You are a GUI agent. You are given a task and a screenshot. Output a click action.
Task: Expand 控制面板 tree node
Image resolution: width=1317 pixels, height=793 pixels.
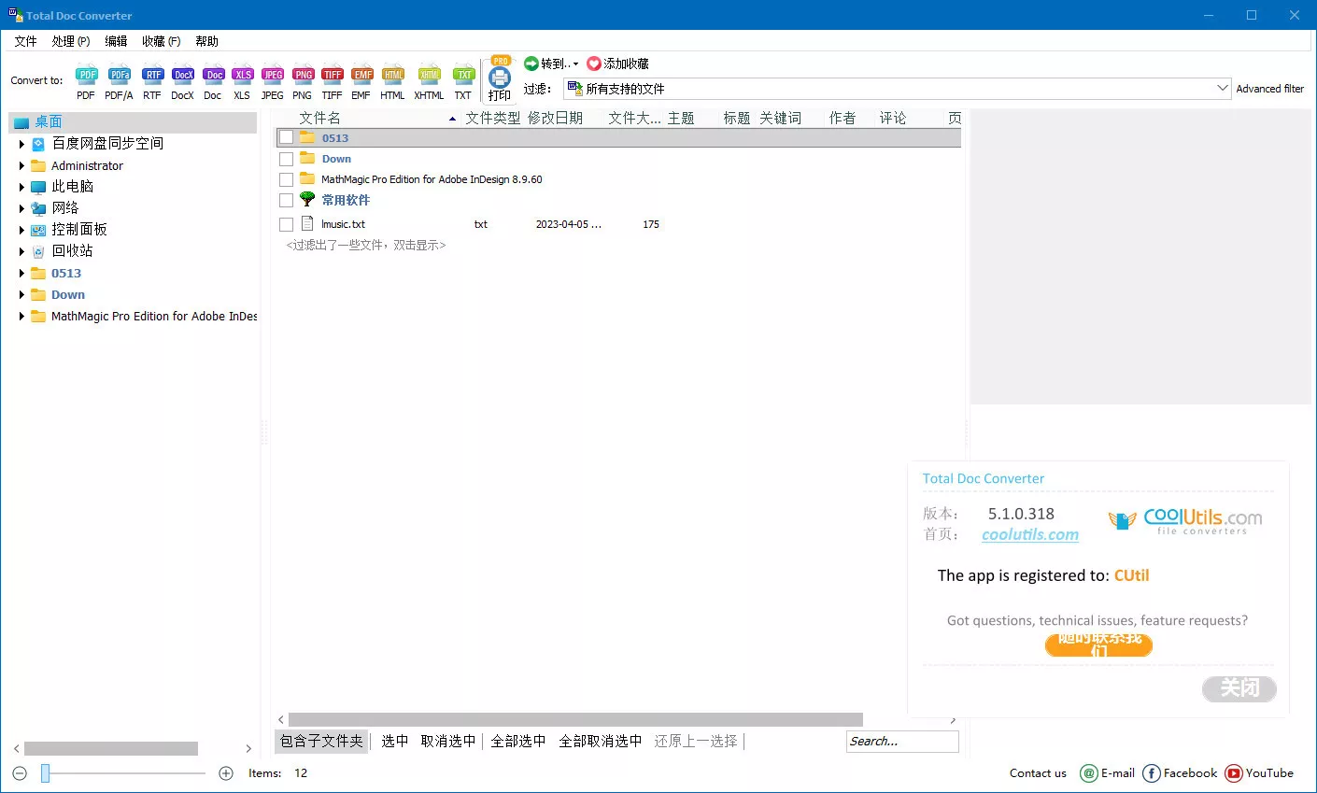coord(21,230)
